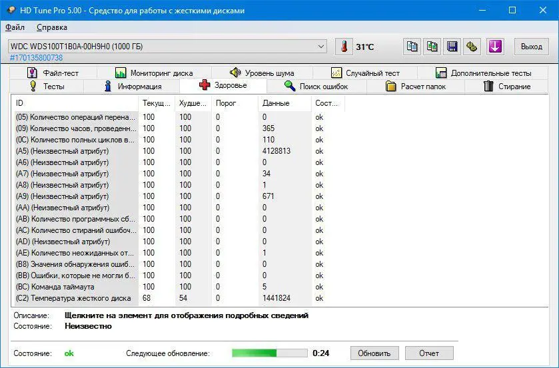The width and height of the screenshot is (559, 368).
Task: Click the HD Tune Pro title bar icon
Action: click(x=11, y=11)
